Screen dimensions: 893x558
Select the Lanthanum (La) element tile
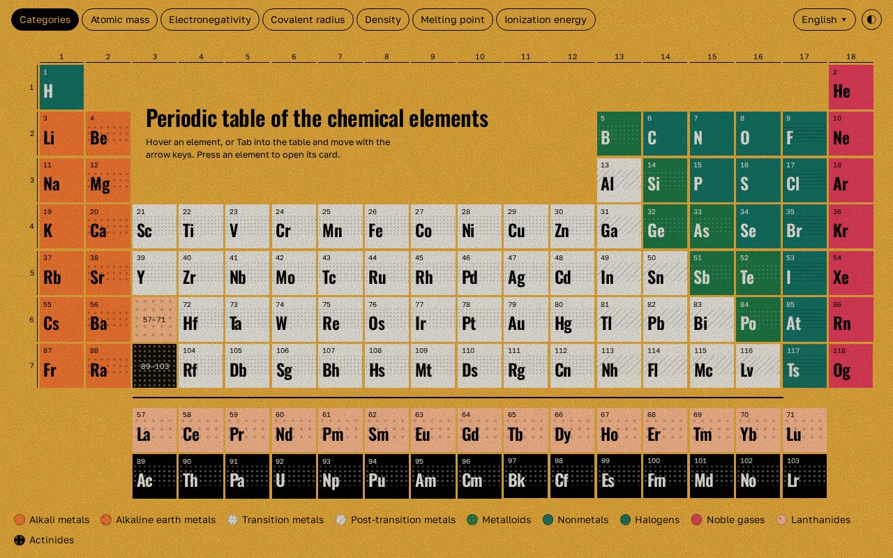pos(154,430)
